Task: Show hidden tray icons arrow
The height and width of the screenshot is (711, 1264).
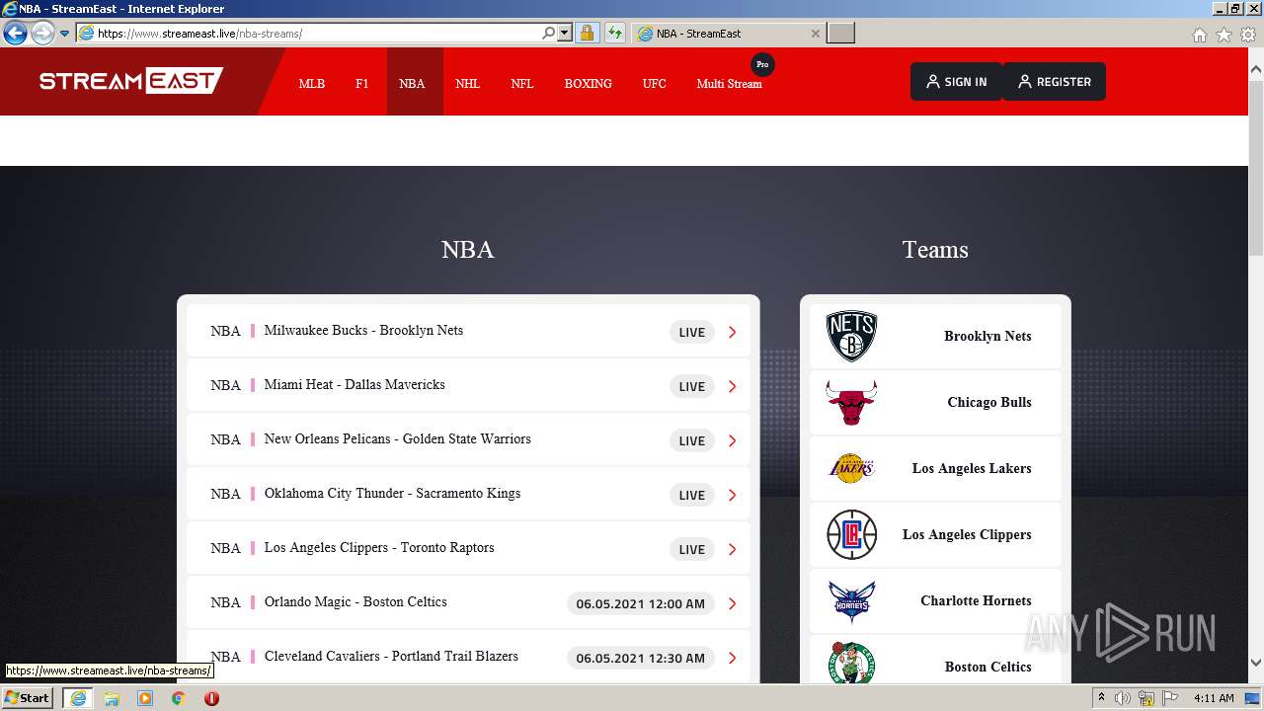Action: [1101, 698]
